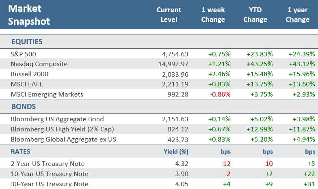Select the Nasdaq Composite row label

point(39,64)
